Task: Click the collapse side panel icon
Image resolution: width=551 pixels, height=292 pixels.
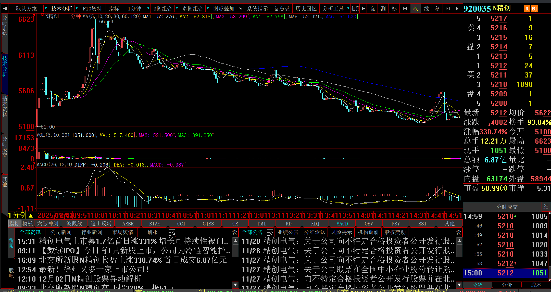Action: click(x=458, y=9)
